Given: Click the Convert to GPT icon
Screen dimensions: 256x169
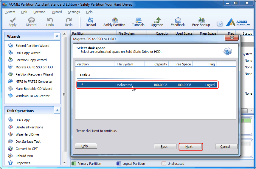Looking at the screenshot, I should point(10,149).
